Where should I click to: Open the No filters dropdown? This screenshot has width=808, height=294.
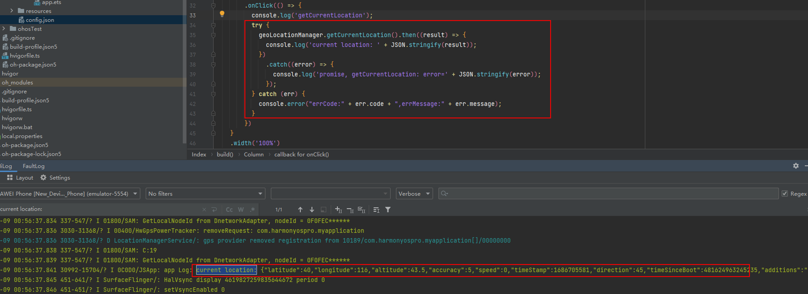pos(205,194)
